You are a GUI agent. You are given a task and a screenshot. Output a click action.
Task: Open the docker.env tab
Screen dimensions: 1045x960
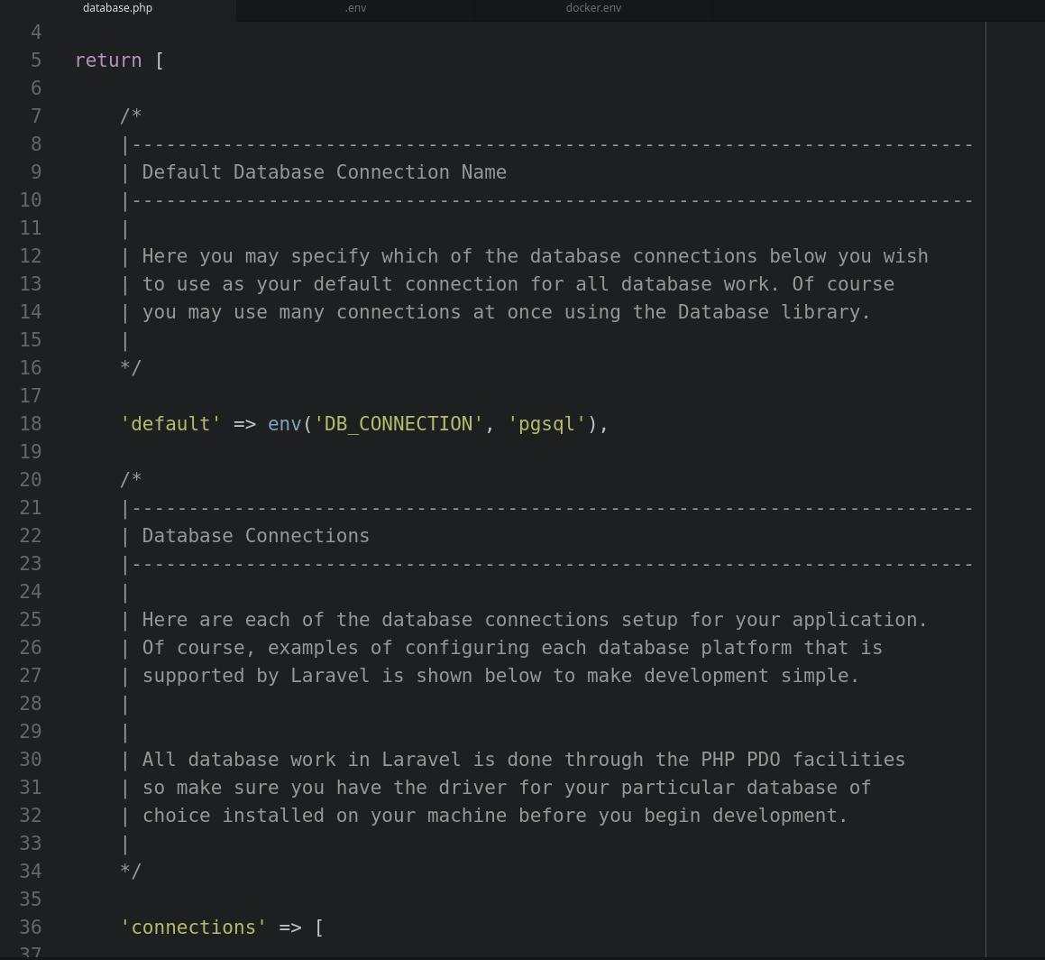pyautogui.click(x=593, y=8)
